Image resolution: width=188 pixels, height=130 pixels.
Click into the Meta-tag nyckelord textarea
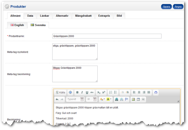coord(75,52)
